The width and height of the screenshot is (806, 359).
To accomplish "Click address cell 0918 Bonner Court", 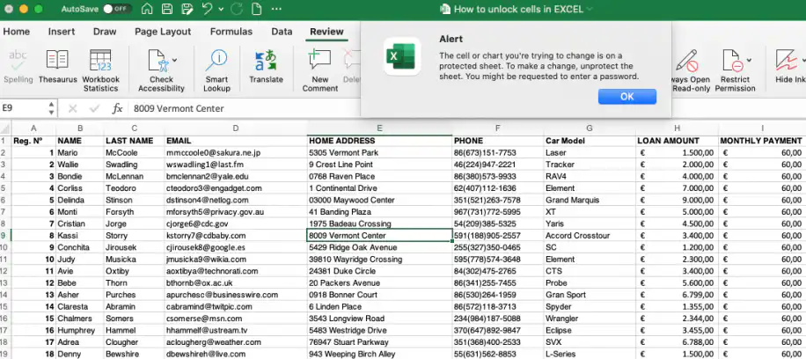I will tap(379, 295).
